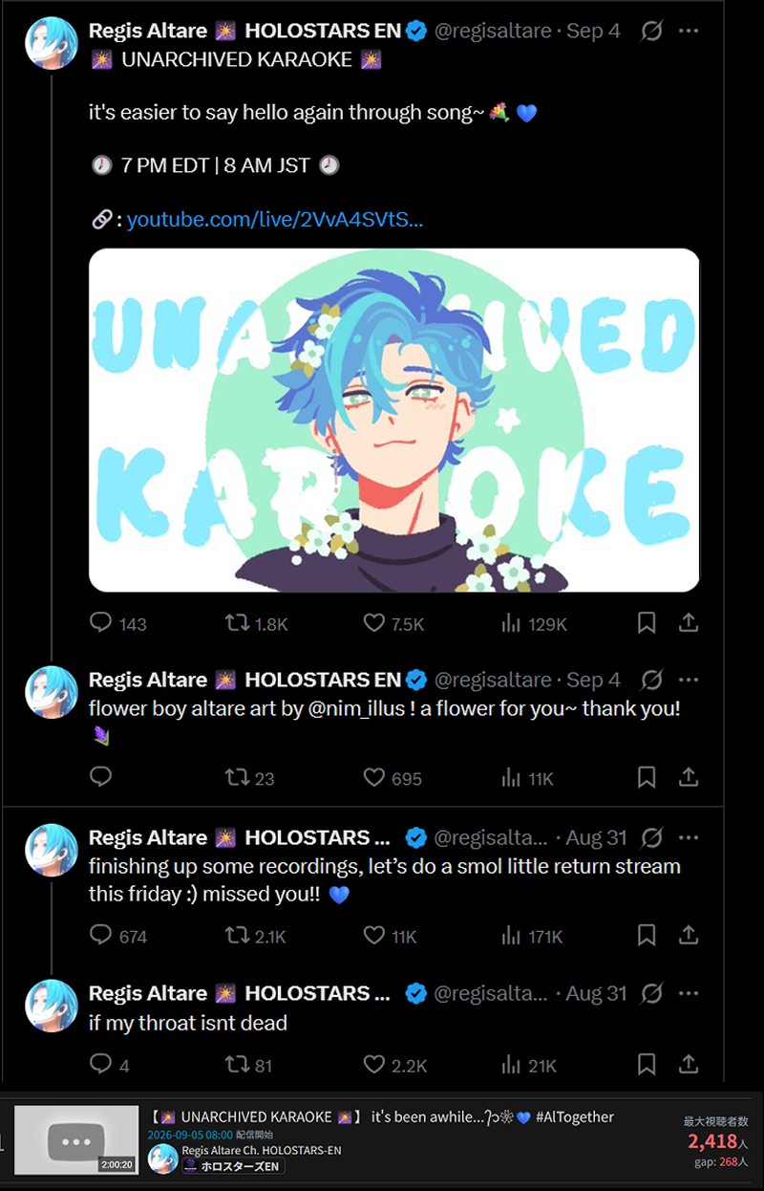764x1191 pixels.
Task: Bookmark the UNARCHIVED KARAOKE tweet
Action: pyautogui.click(x=647, y=623)
